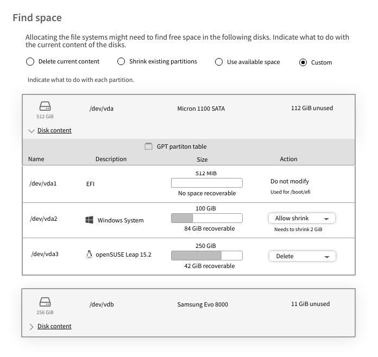Click the Action column header
The width and height of the screenshot is (378, 357).
[x=288, y=159]
